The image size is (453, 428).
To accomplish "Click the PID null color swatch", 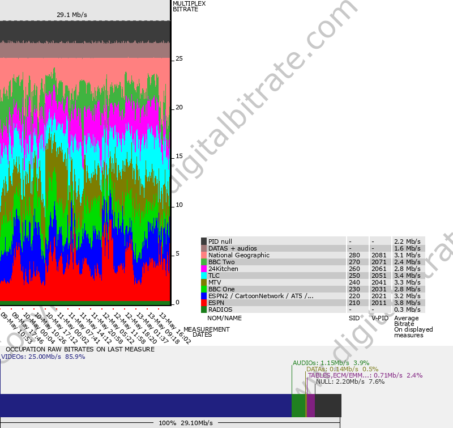I will coord(204,241).
